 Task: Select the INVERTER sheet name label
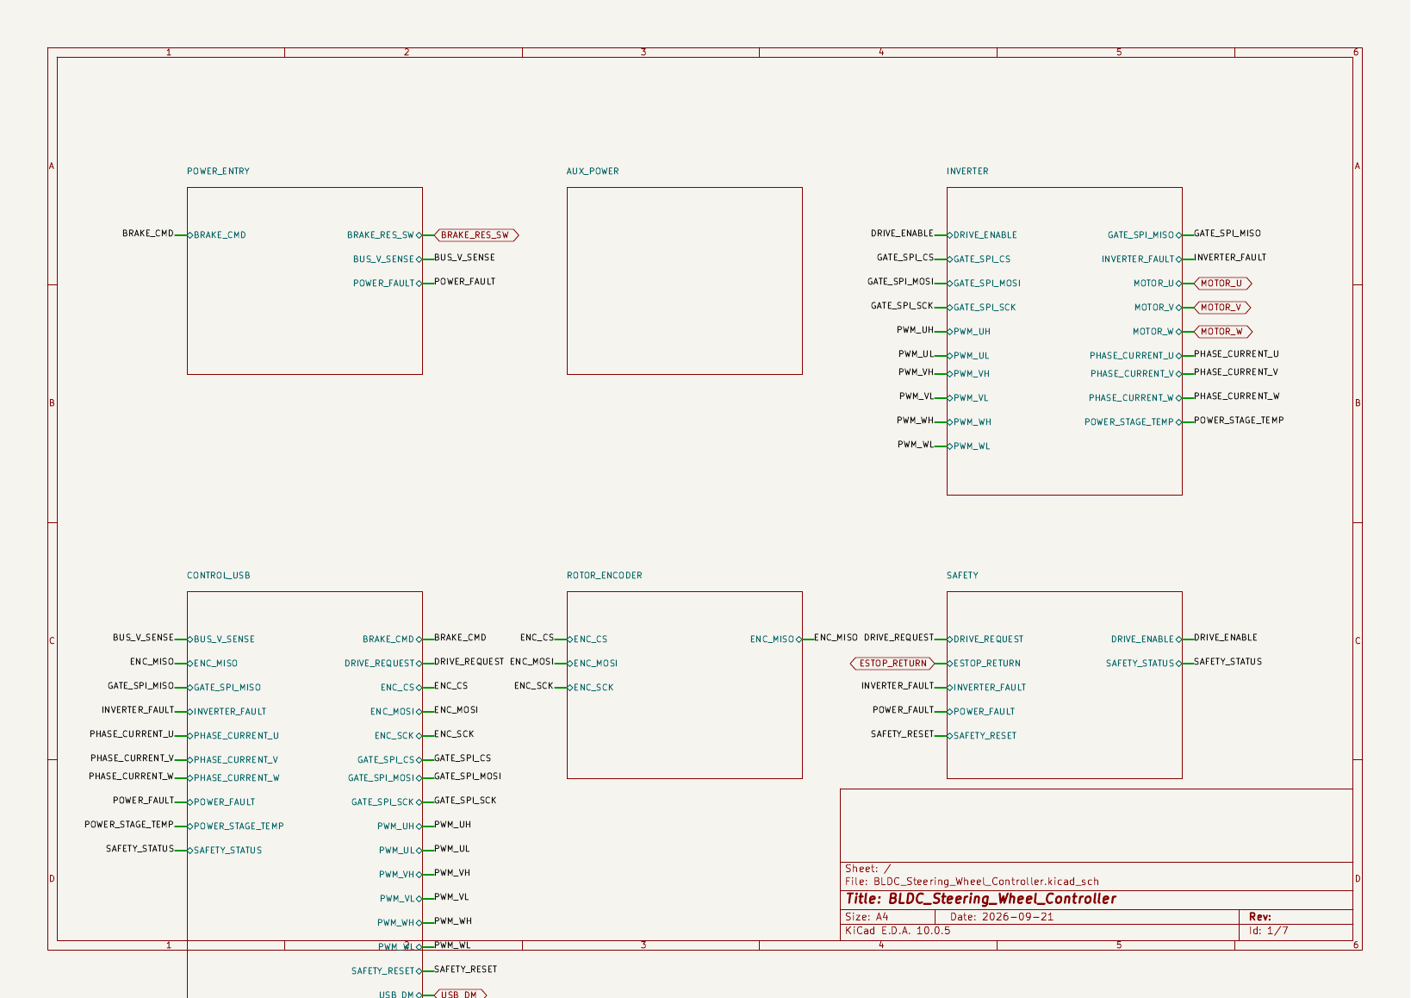(x=967, y=172)
